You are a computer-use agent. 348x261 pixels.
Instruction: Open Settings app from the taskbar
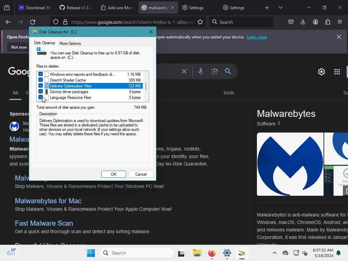(227, 253)
